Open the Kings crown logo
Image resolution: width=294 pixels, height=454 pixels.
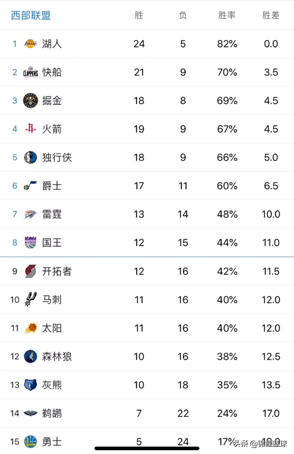pyautogui.click(x=31, y=242)
